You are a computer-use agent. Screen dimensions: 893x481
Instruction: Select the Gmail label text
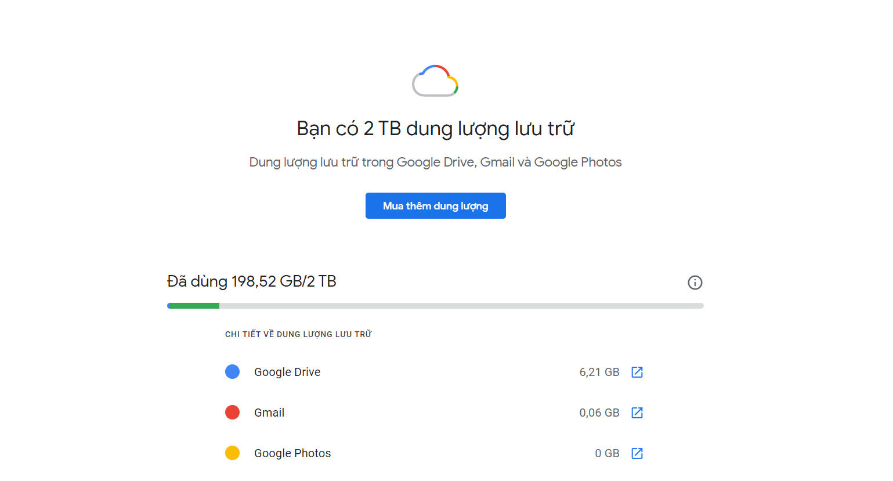pyautogui.click(x=269, y=413)
